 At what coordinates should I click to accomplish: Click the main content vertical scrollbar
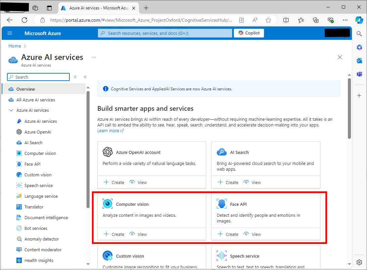point(349,108)
